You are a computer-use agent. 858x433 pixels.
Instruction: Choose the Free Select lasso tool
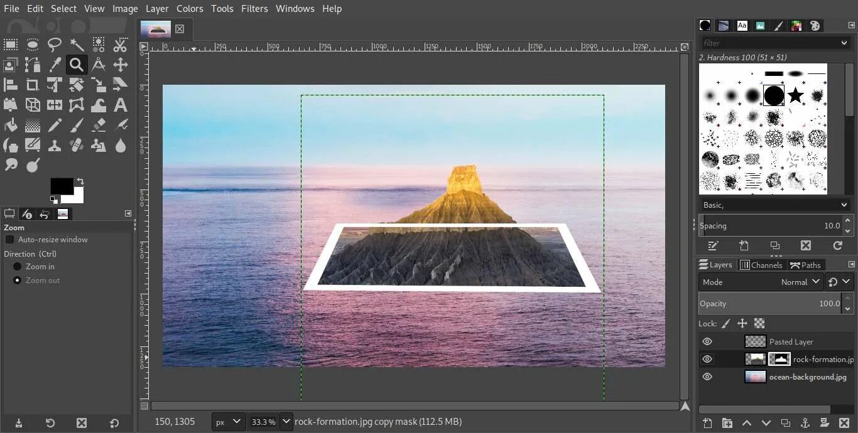(55, 45)
